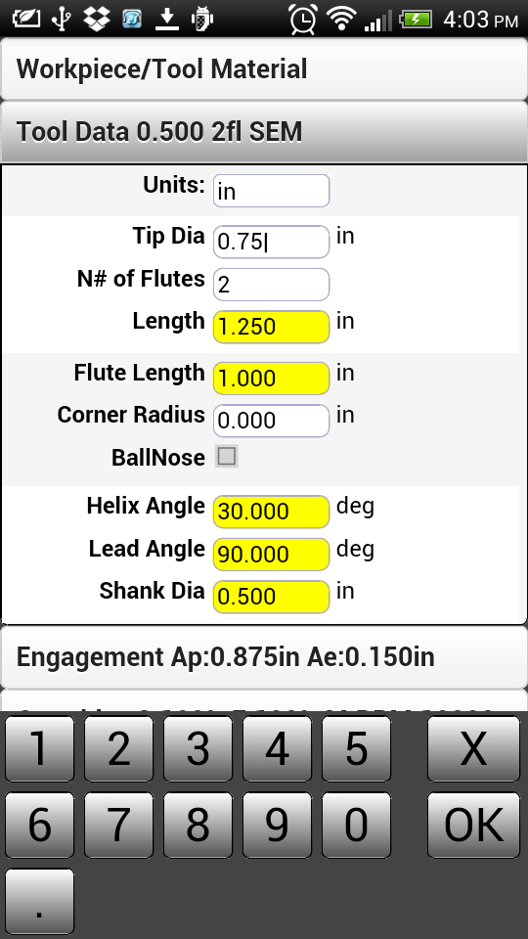
Task: Toggle the BallNose checkbox
Action: [226, 457]
